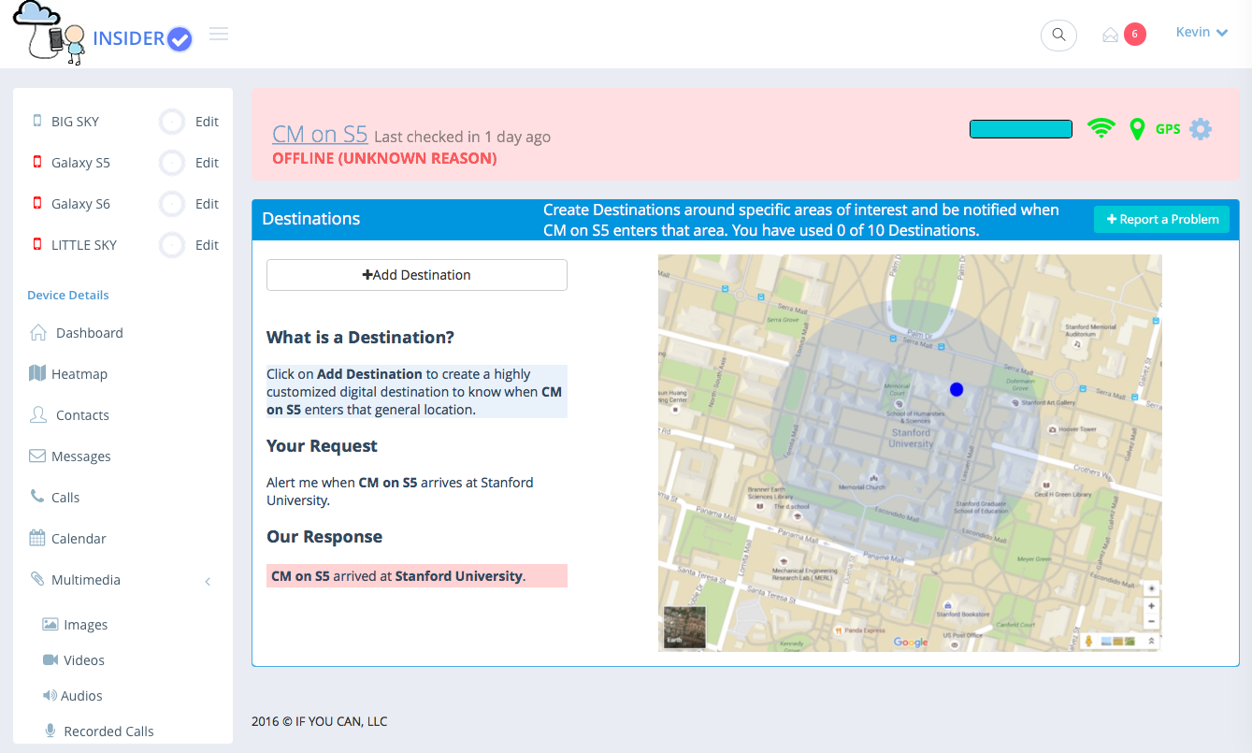Edit the BIG SKY device
The width and height of the screenshot is (1252, 753).
pos(207,122)
